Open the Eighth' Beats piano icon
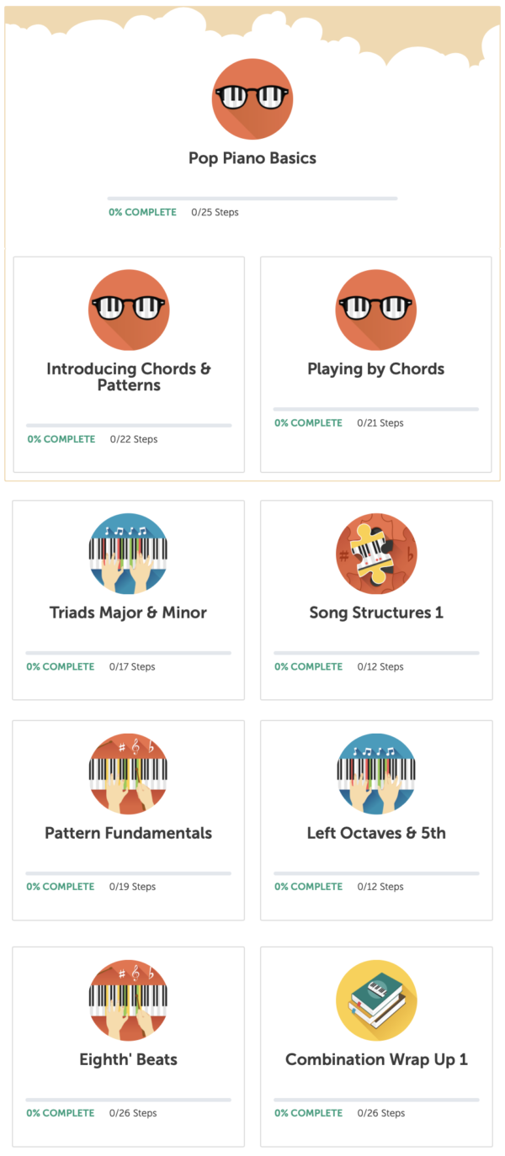This screenshot has height=1156, width=505. [128, 1001]
